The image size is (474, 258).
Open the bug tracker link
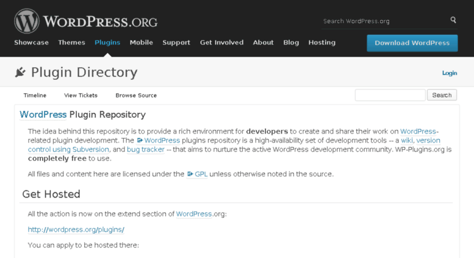point(146,149)
